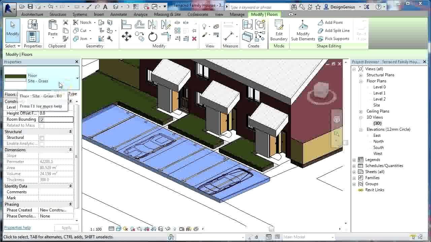Viewport: 431px width, 242px height.
Task: Click the Undo arrow icon
Action: click(x=51, y=6)
